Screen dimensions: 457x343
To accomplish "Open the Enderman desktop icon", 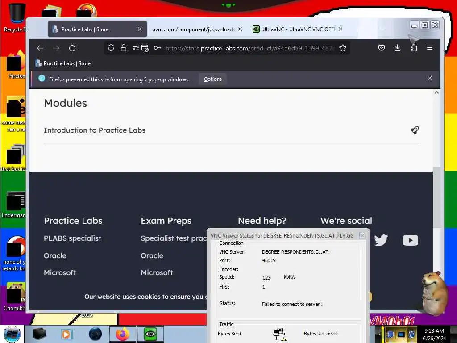I will (14, 204).
